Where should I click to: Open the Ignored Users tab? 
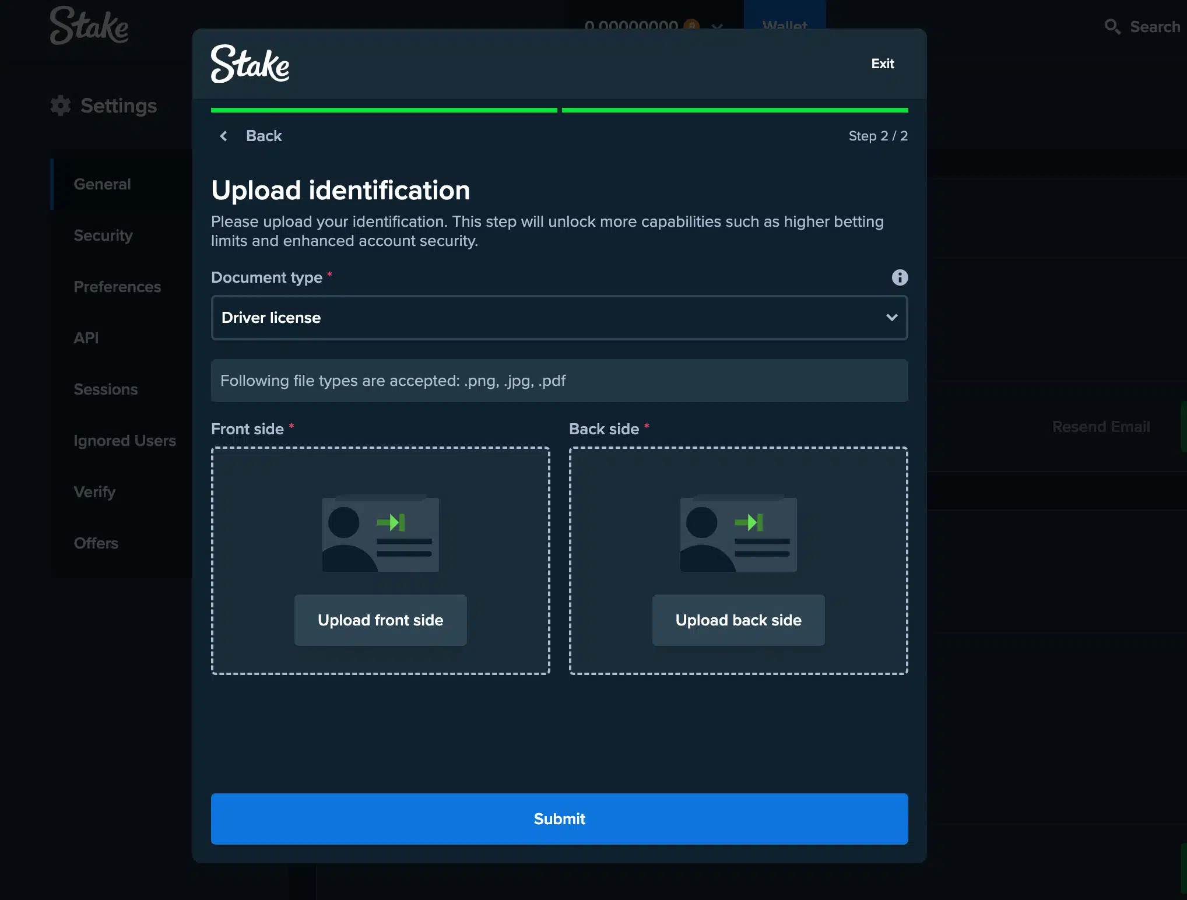(125, 441)
